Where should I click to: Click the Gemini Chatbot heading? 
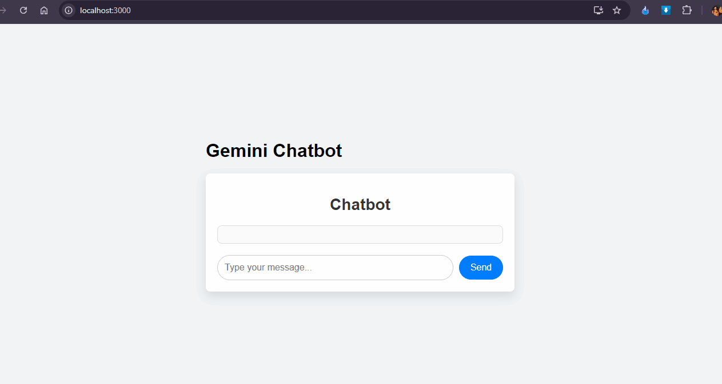pyautogui.click(x=274, y=150)
